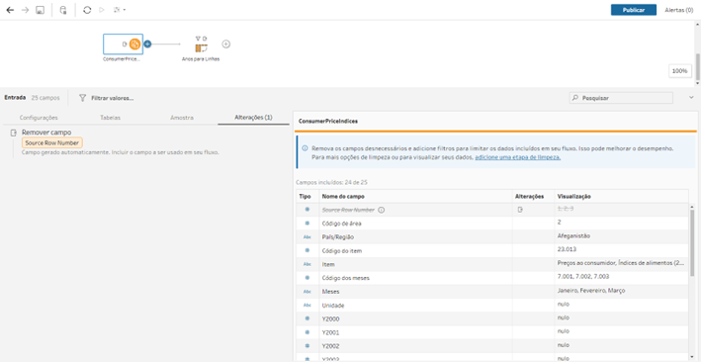The image size is (701, 362).
Task: Click number type icon for Y2001
Action: tap(307, 332)
